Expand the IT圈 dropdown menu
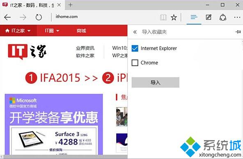This screenshot has width=243, height=159. (52, 30)
